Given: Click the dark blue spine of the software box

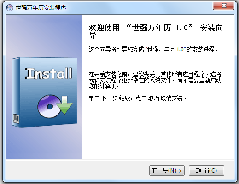Looking at the screenshot, I should [x=16, y=92].
